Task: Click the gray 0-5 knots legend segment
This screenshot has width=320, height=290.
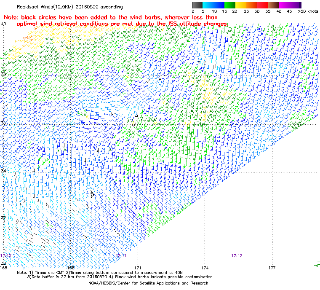Action: 197,5
